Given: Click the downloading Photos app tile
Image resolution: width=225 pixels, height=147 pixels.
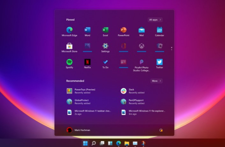Looking at the screenshot, I should tap(87, 47).
